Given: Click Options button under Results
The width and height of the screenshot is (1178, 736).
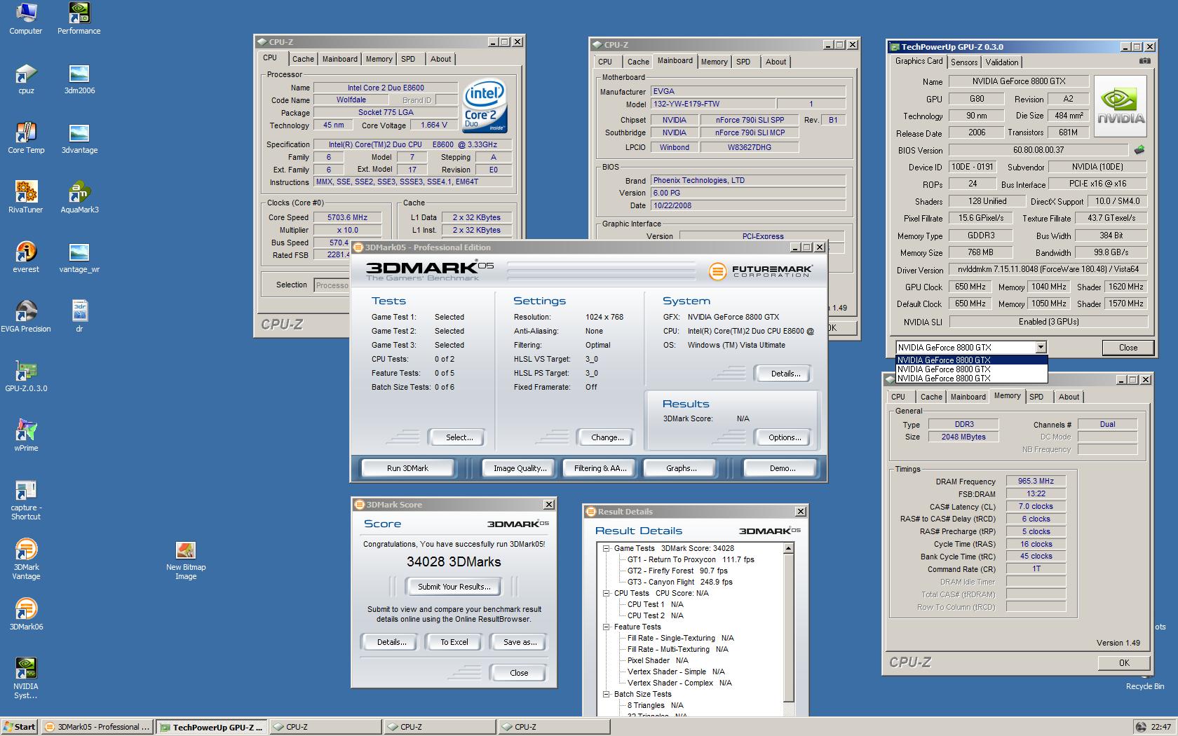Looking at the screenshot, I should pyautogui.click(x=785, y=437).
